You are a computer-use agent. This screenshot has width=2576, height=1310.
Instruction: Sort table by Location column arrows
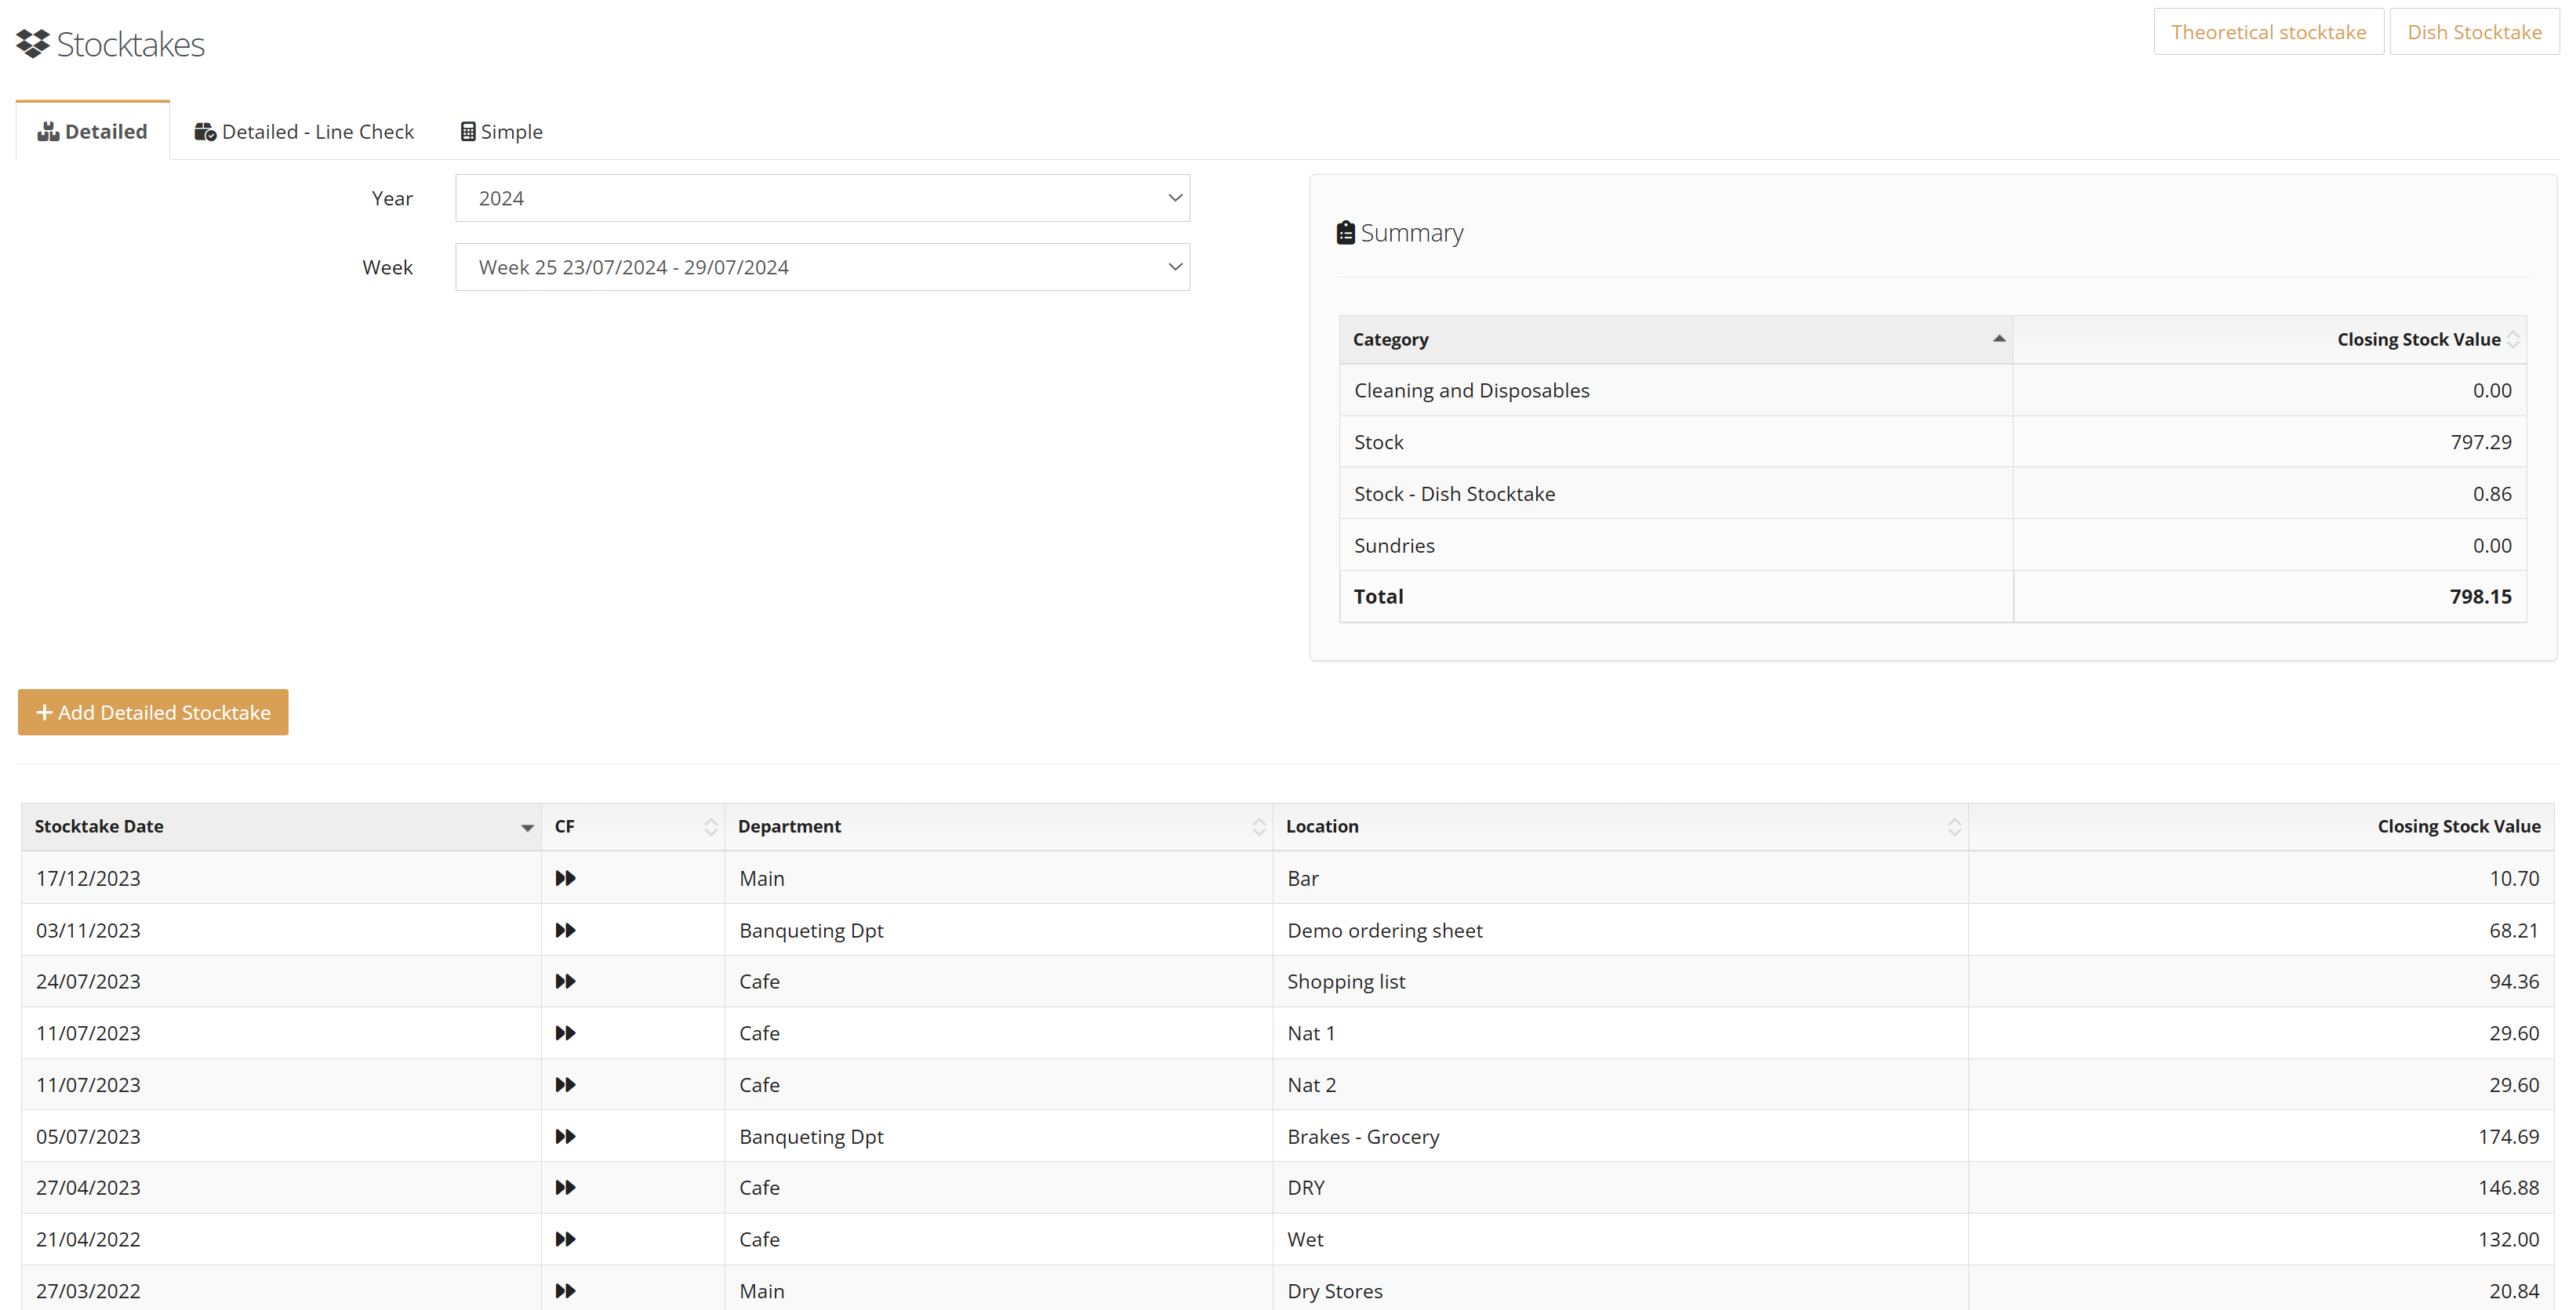[1955, 827]
